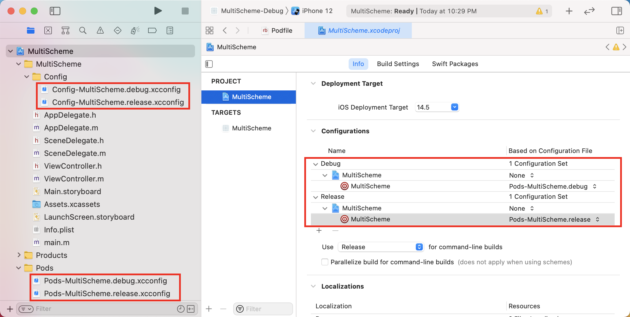Select Pods-MultiScheme.debug.xcconfig in navigator
The width and height of the screenshot is (630, 317).
click(x=105, y=281)
